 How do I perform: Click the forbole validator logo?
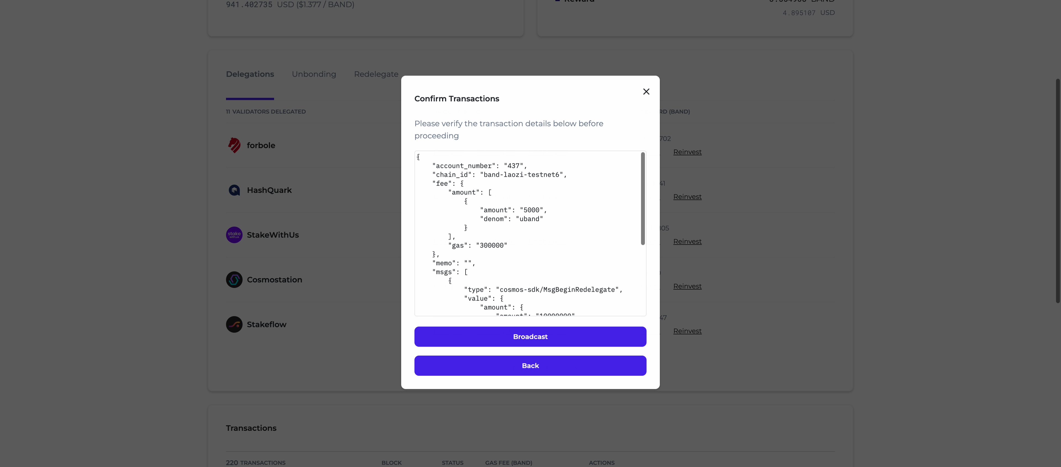pos(234,145)
